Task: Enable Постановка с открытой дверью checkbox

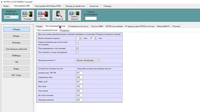Action: coord(77,52)
